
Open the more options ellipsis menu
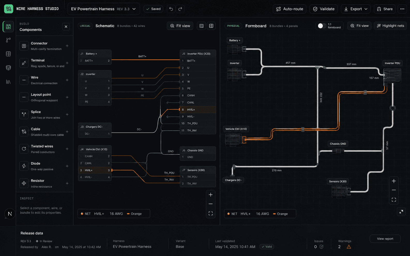pyautogui.click(x=402, y=9)
